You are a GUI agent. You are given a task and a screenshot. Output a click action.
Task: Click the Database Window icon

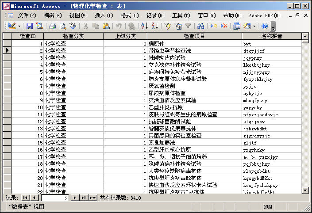click(x=237, y=26)
